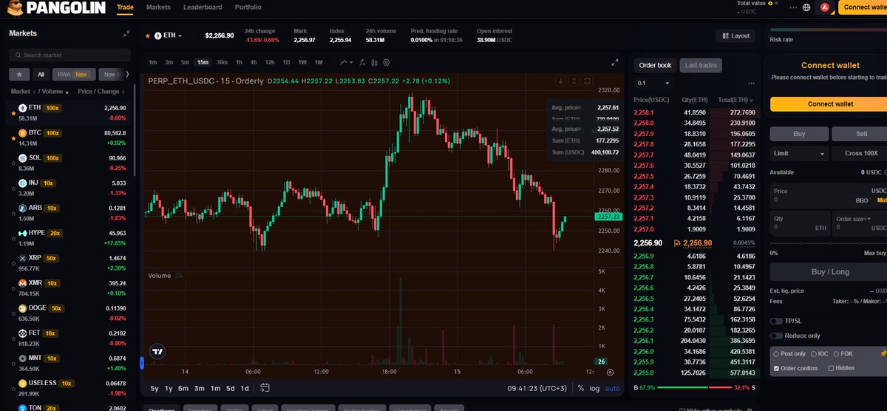This screenshot has height=411, width=887.
Task: Open the Limit order type dropdown
Action: [x=799, y=154]
